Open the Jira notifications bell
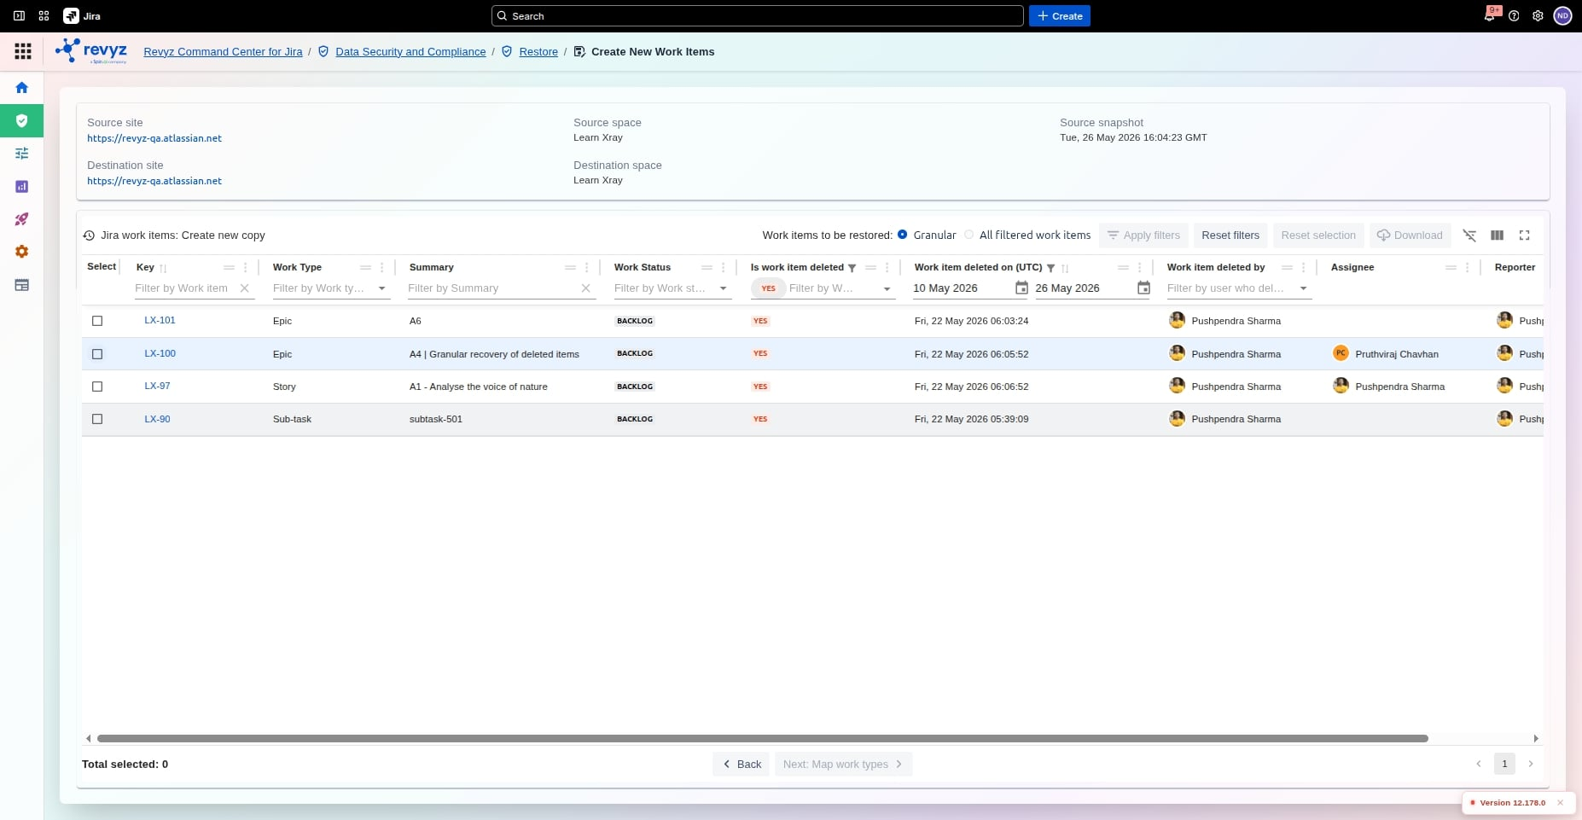This screenshot has width=1582, height=820. coord(1490,15)
